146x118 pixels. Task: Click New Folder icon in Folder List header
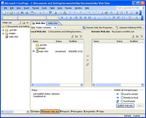pos(24,23)
